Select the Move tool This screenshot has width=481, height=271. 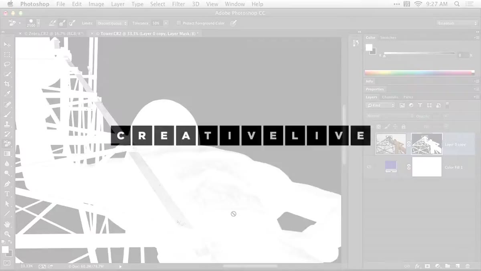click(x=7, y=44)
